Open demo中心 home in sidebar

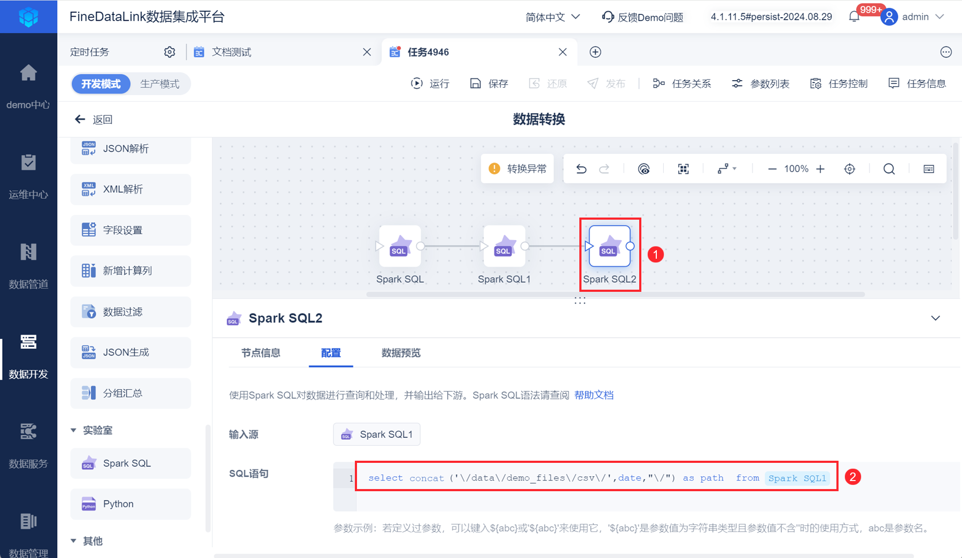28,86
